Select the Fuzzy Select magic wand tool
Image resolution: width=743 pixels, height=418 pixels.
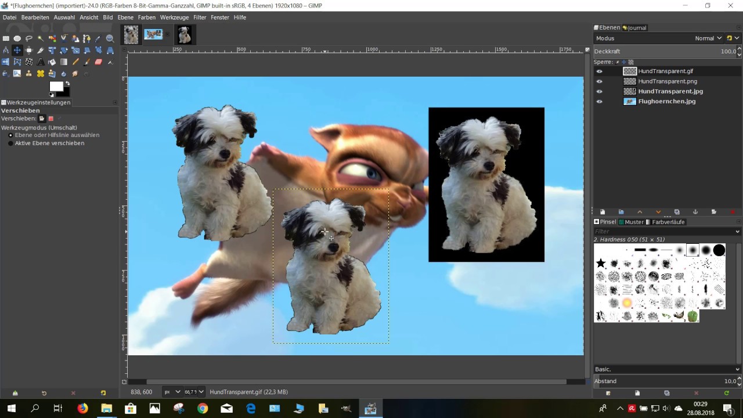(x=41, y=39)
